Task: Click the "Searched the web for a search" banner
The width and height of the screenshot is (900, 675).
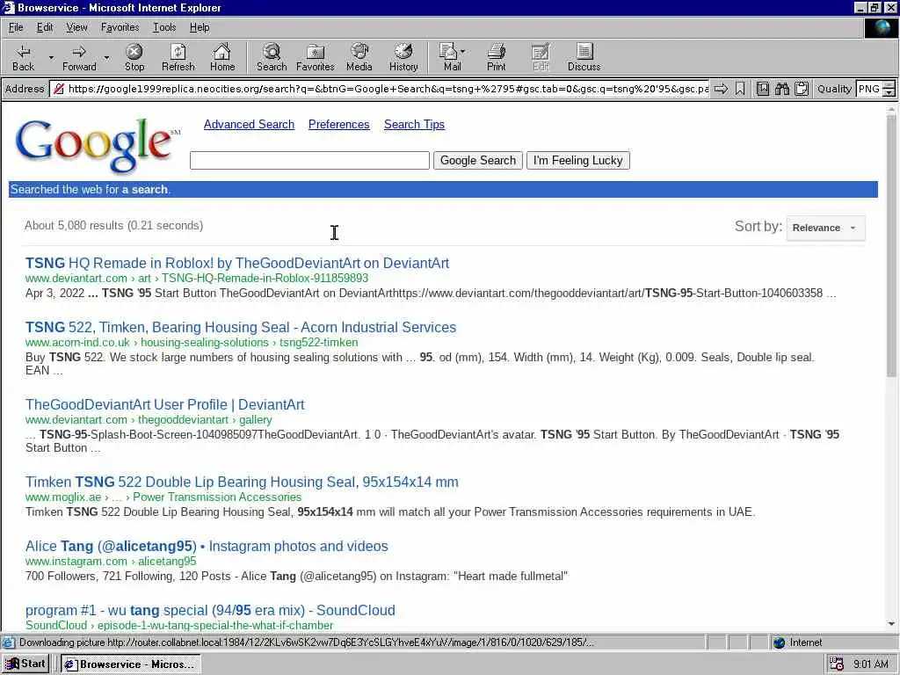Action: pos(443,190)
